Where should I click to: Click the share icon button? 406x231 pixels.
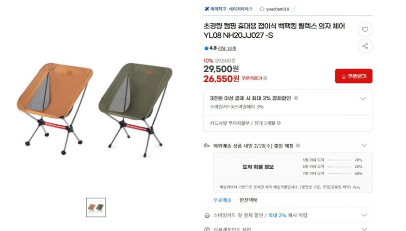(365, 46)
